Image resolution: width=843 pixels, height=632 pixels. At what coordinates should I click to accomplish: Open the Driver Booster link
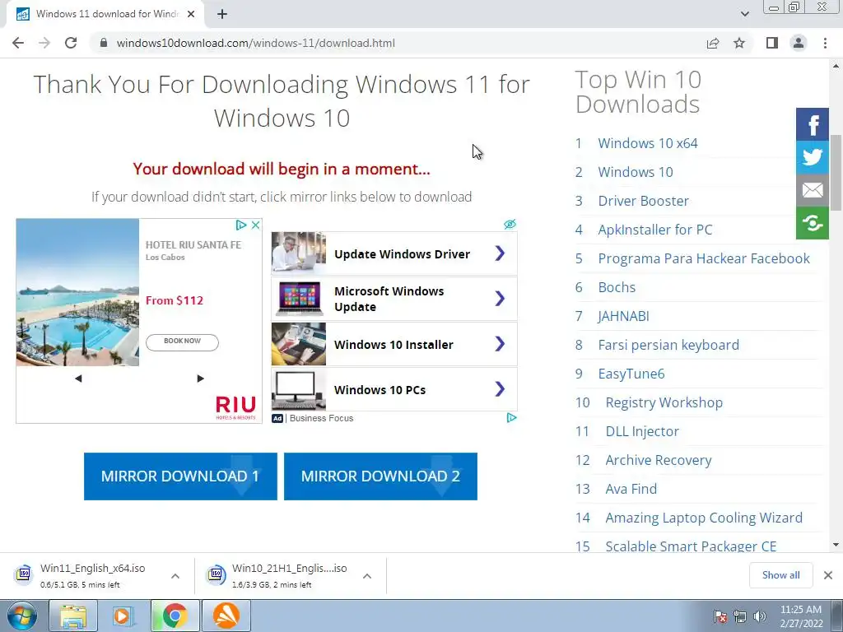(644, 201)
